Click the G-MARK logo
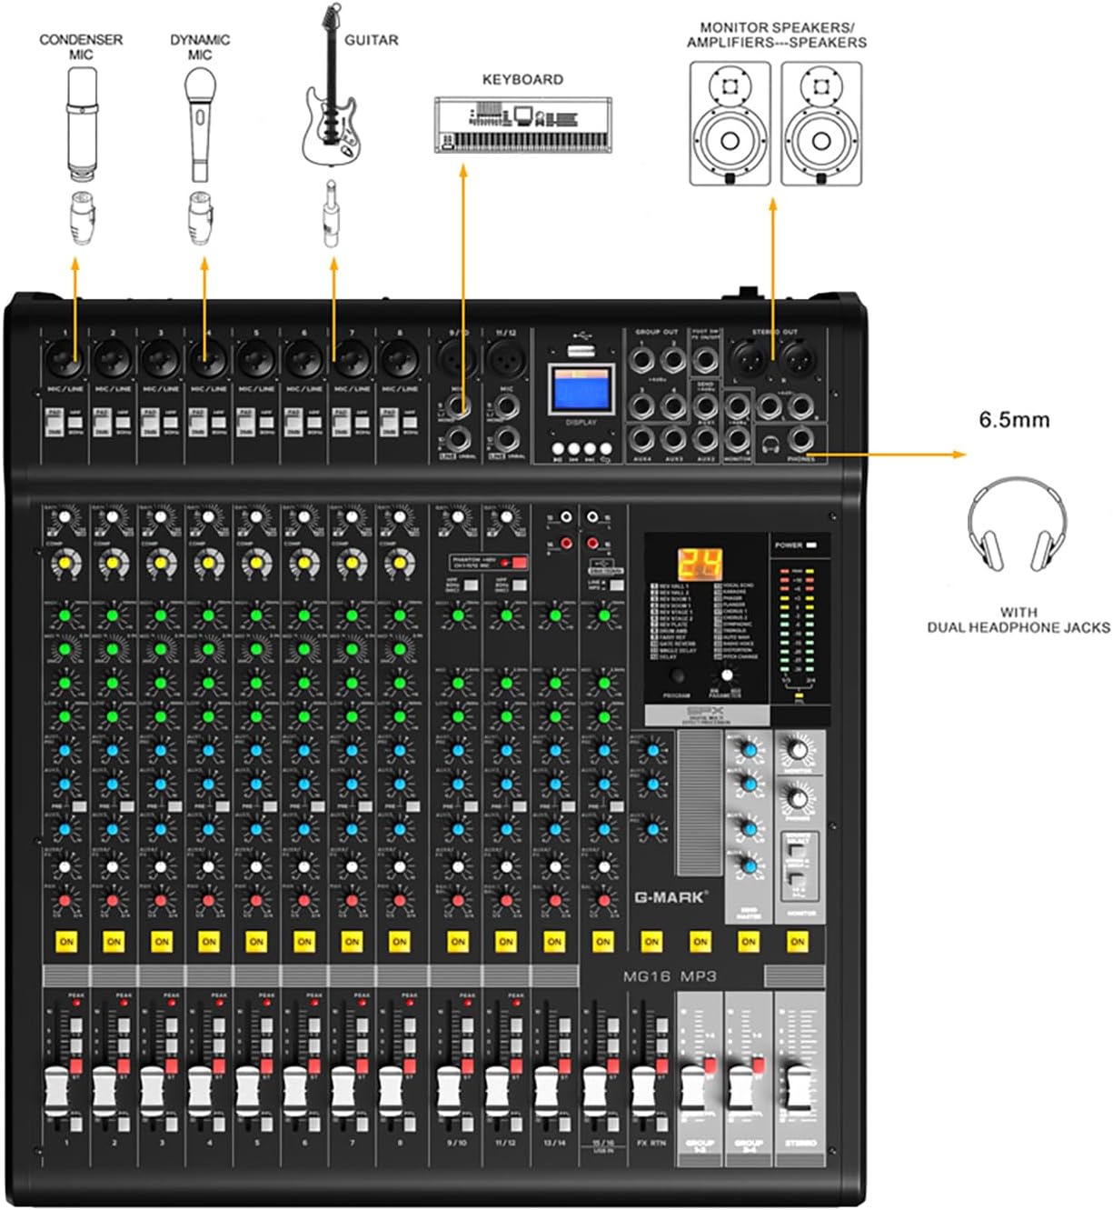Viewport: 1113px width, 1210px height. click(x=670, y=895)
